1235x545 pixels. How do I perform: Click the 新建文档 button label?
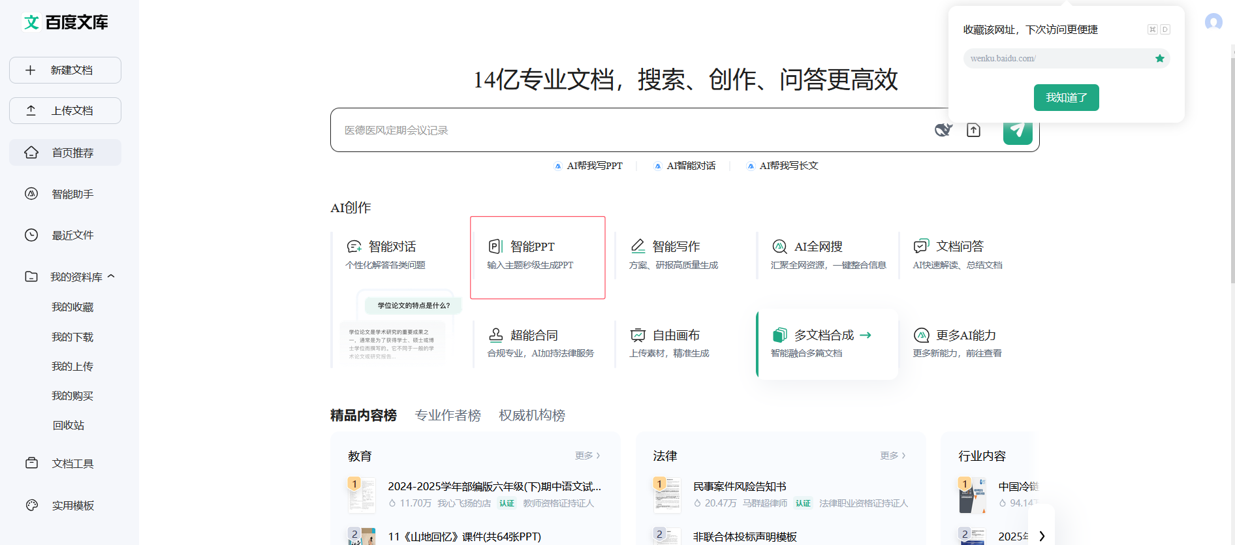pos(72,70)
